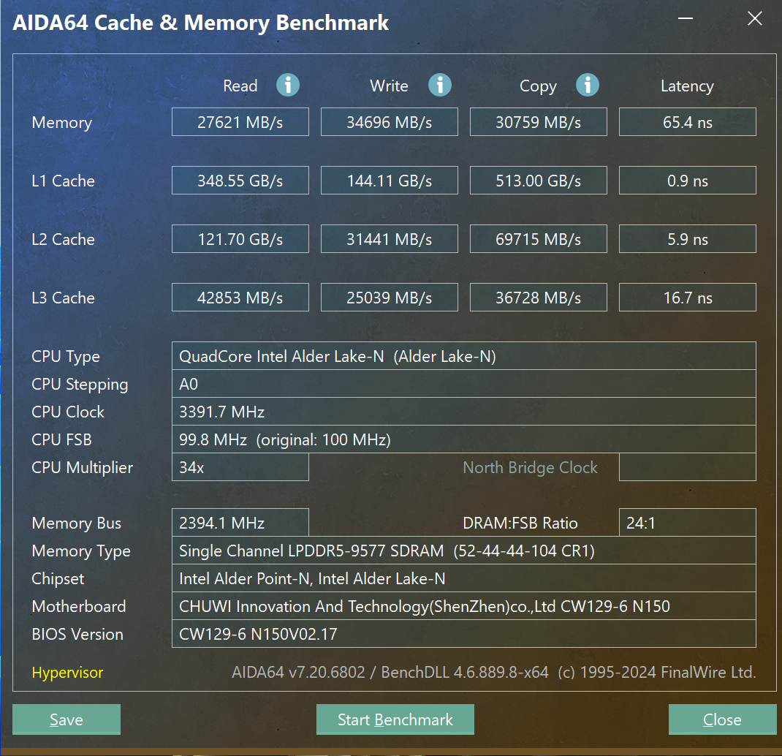The height and width of the screenshot is (756, 782).
Task: Click the Write column info icon
Action: point(439,85)
